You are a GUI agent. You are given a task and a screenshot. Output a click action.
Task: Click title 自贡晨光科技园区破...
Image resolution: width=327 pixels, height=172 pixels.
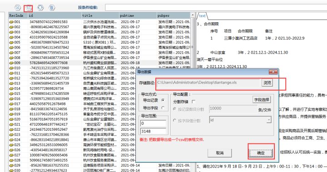coord(100,84)
